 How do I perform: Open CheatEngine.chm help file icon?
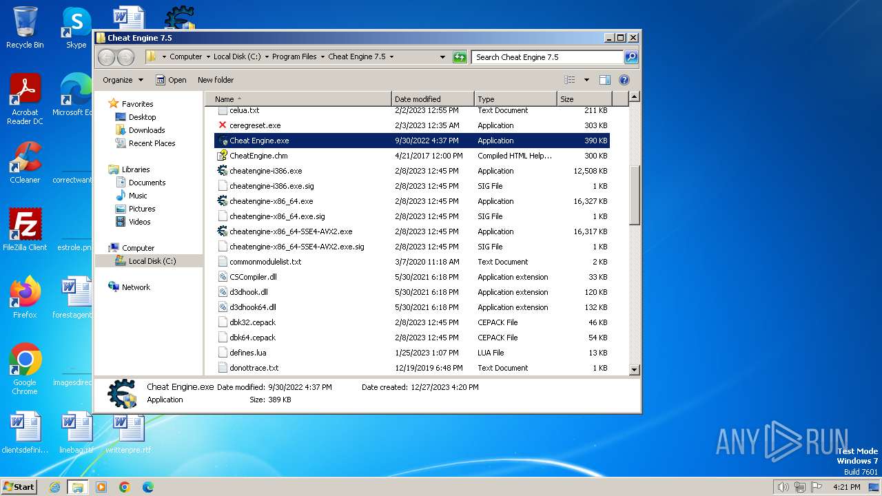(x=223, y=156)
